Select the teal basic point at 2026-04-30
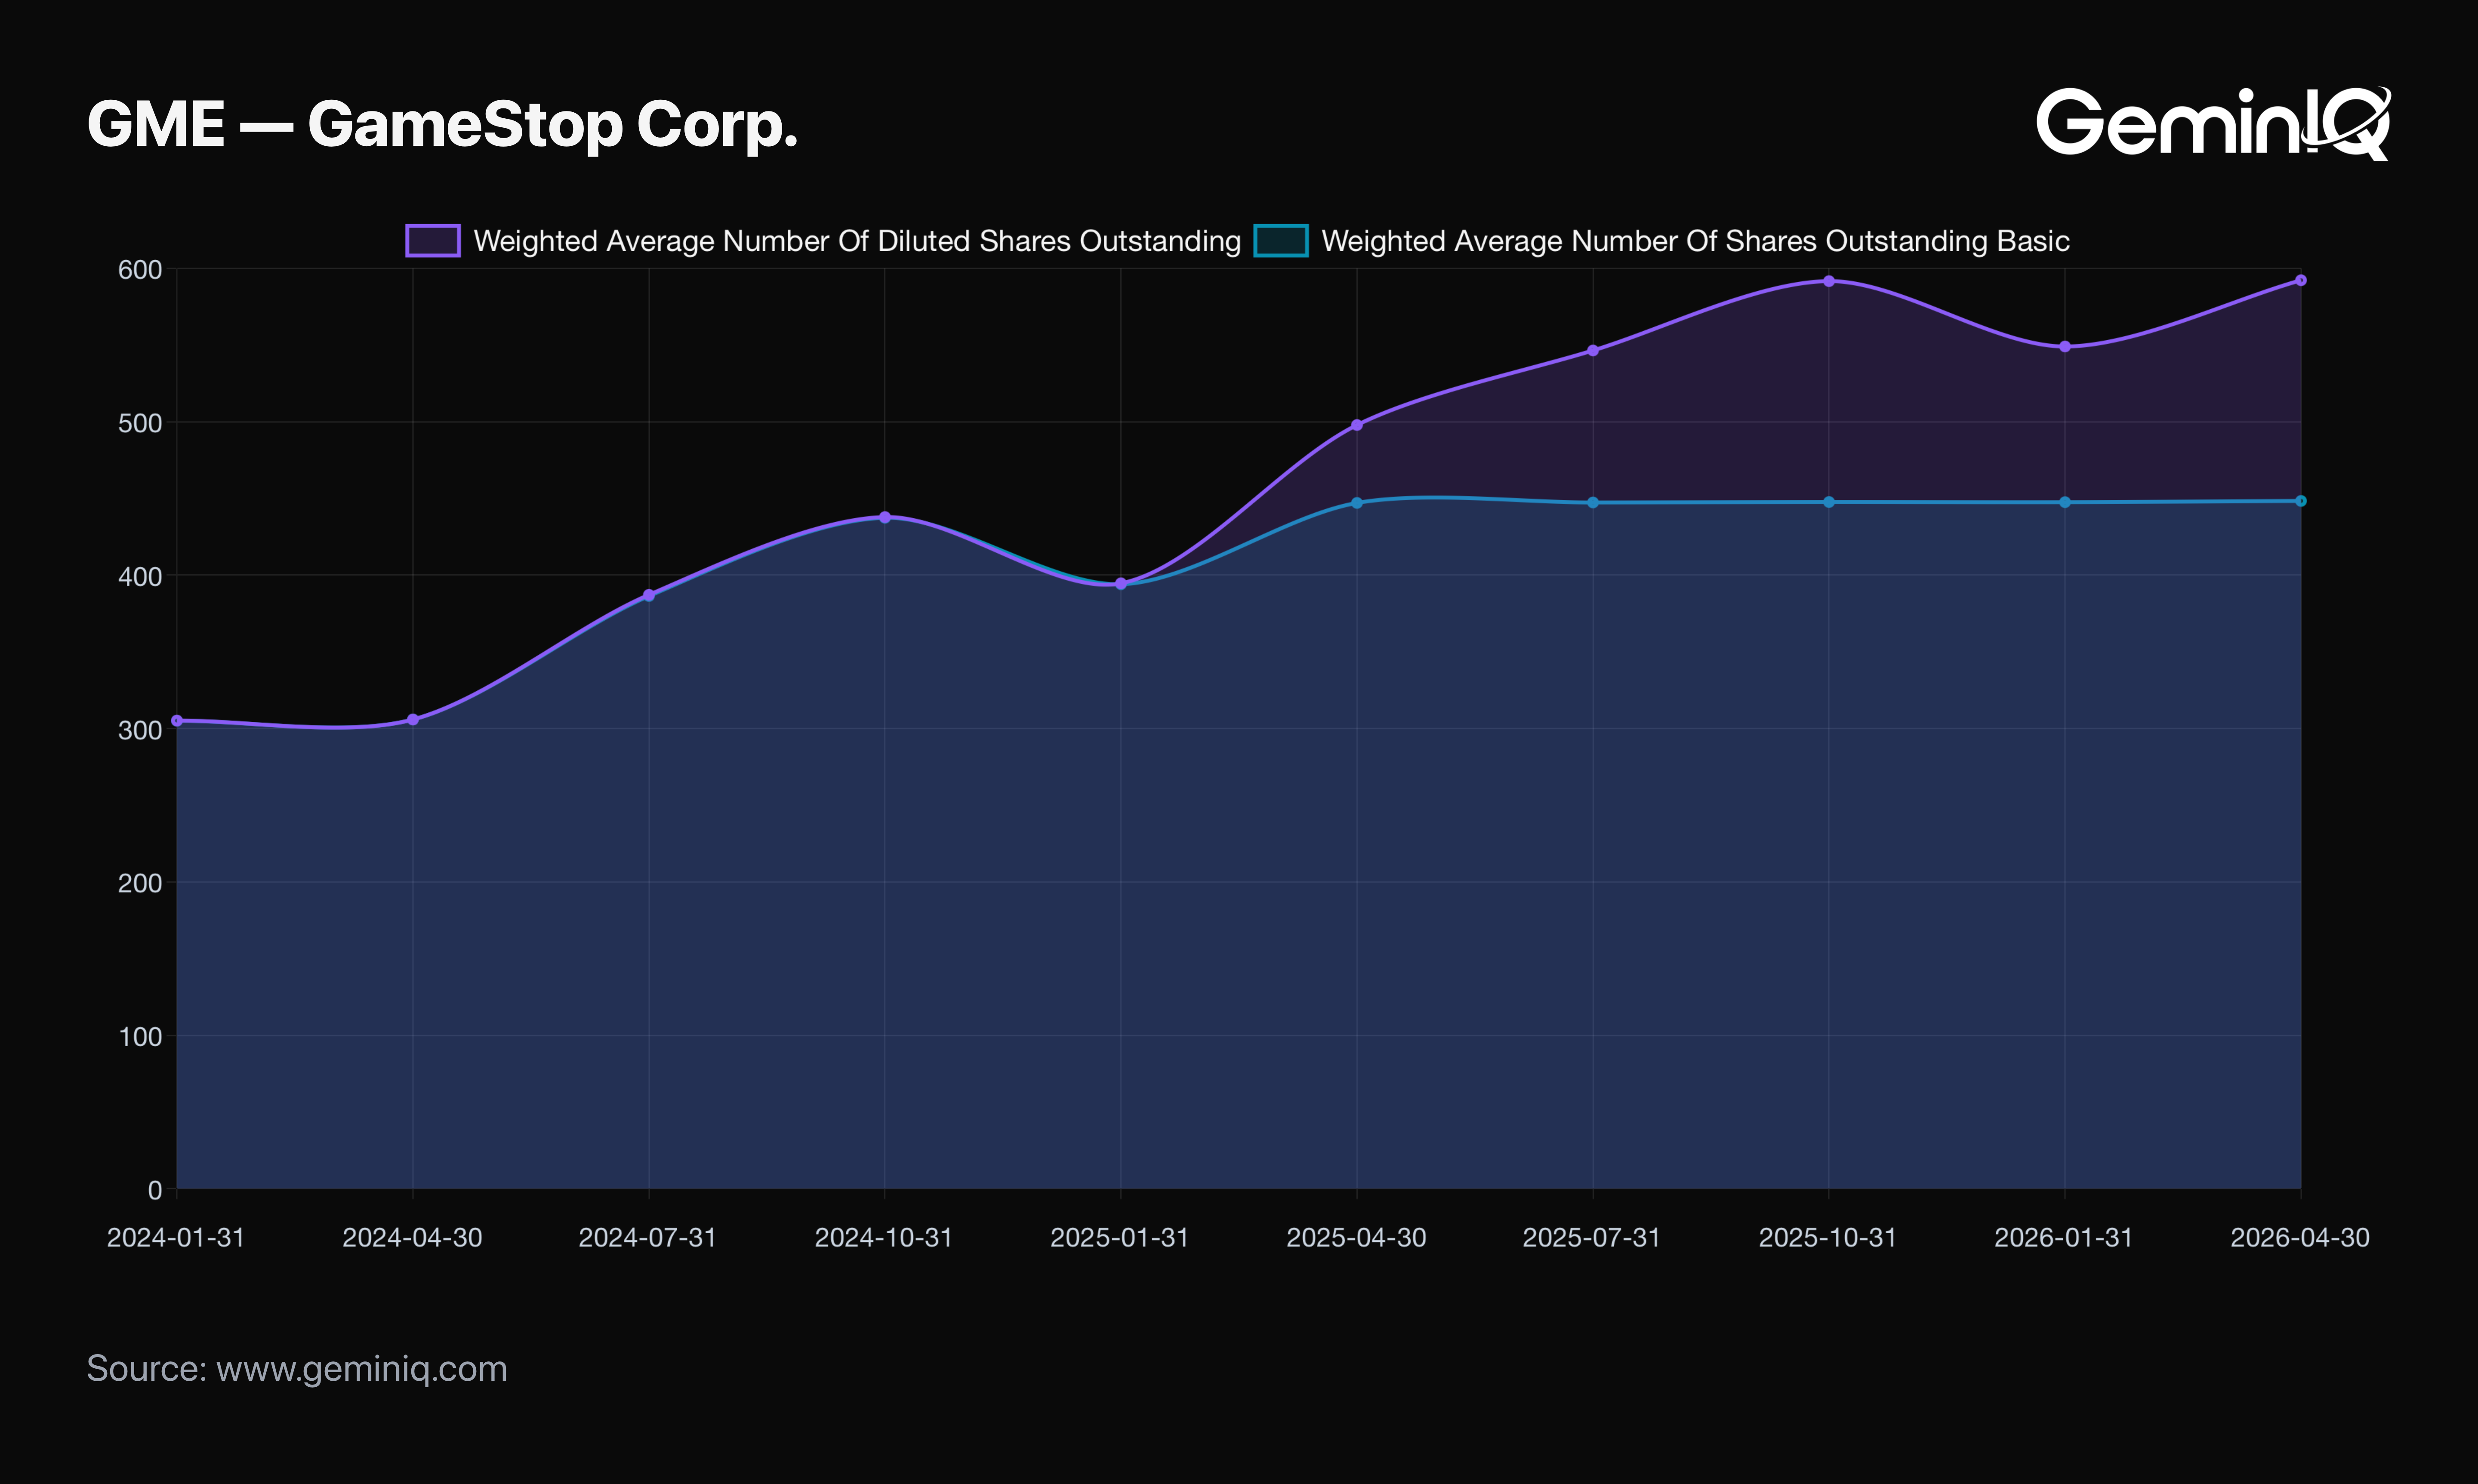Image resolution: width=2478 pixels, height=1484 pixels. pos(2301,501)
